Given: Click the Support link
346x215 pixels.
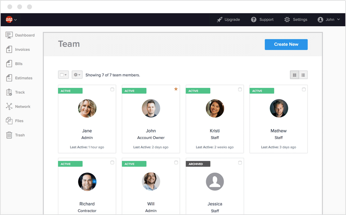Looking at the screenshot, I should point(266,19).
